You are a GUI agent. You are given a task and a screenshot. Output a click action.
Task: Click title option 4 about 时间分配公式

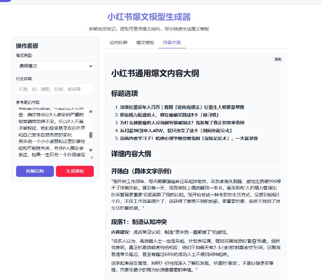click(x=176, y=131)
